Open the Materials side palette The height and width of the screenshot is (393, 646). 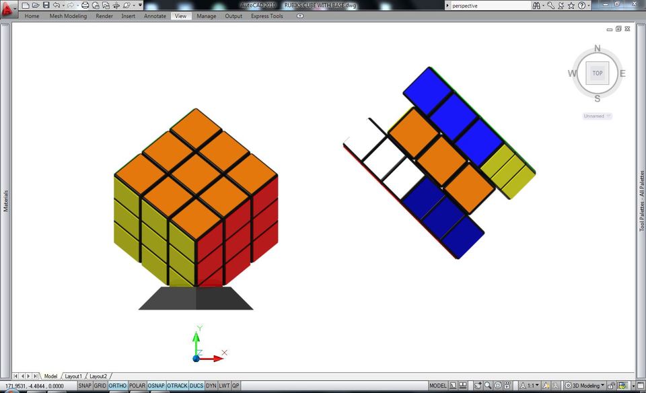coord(6,201)
